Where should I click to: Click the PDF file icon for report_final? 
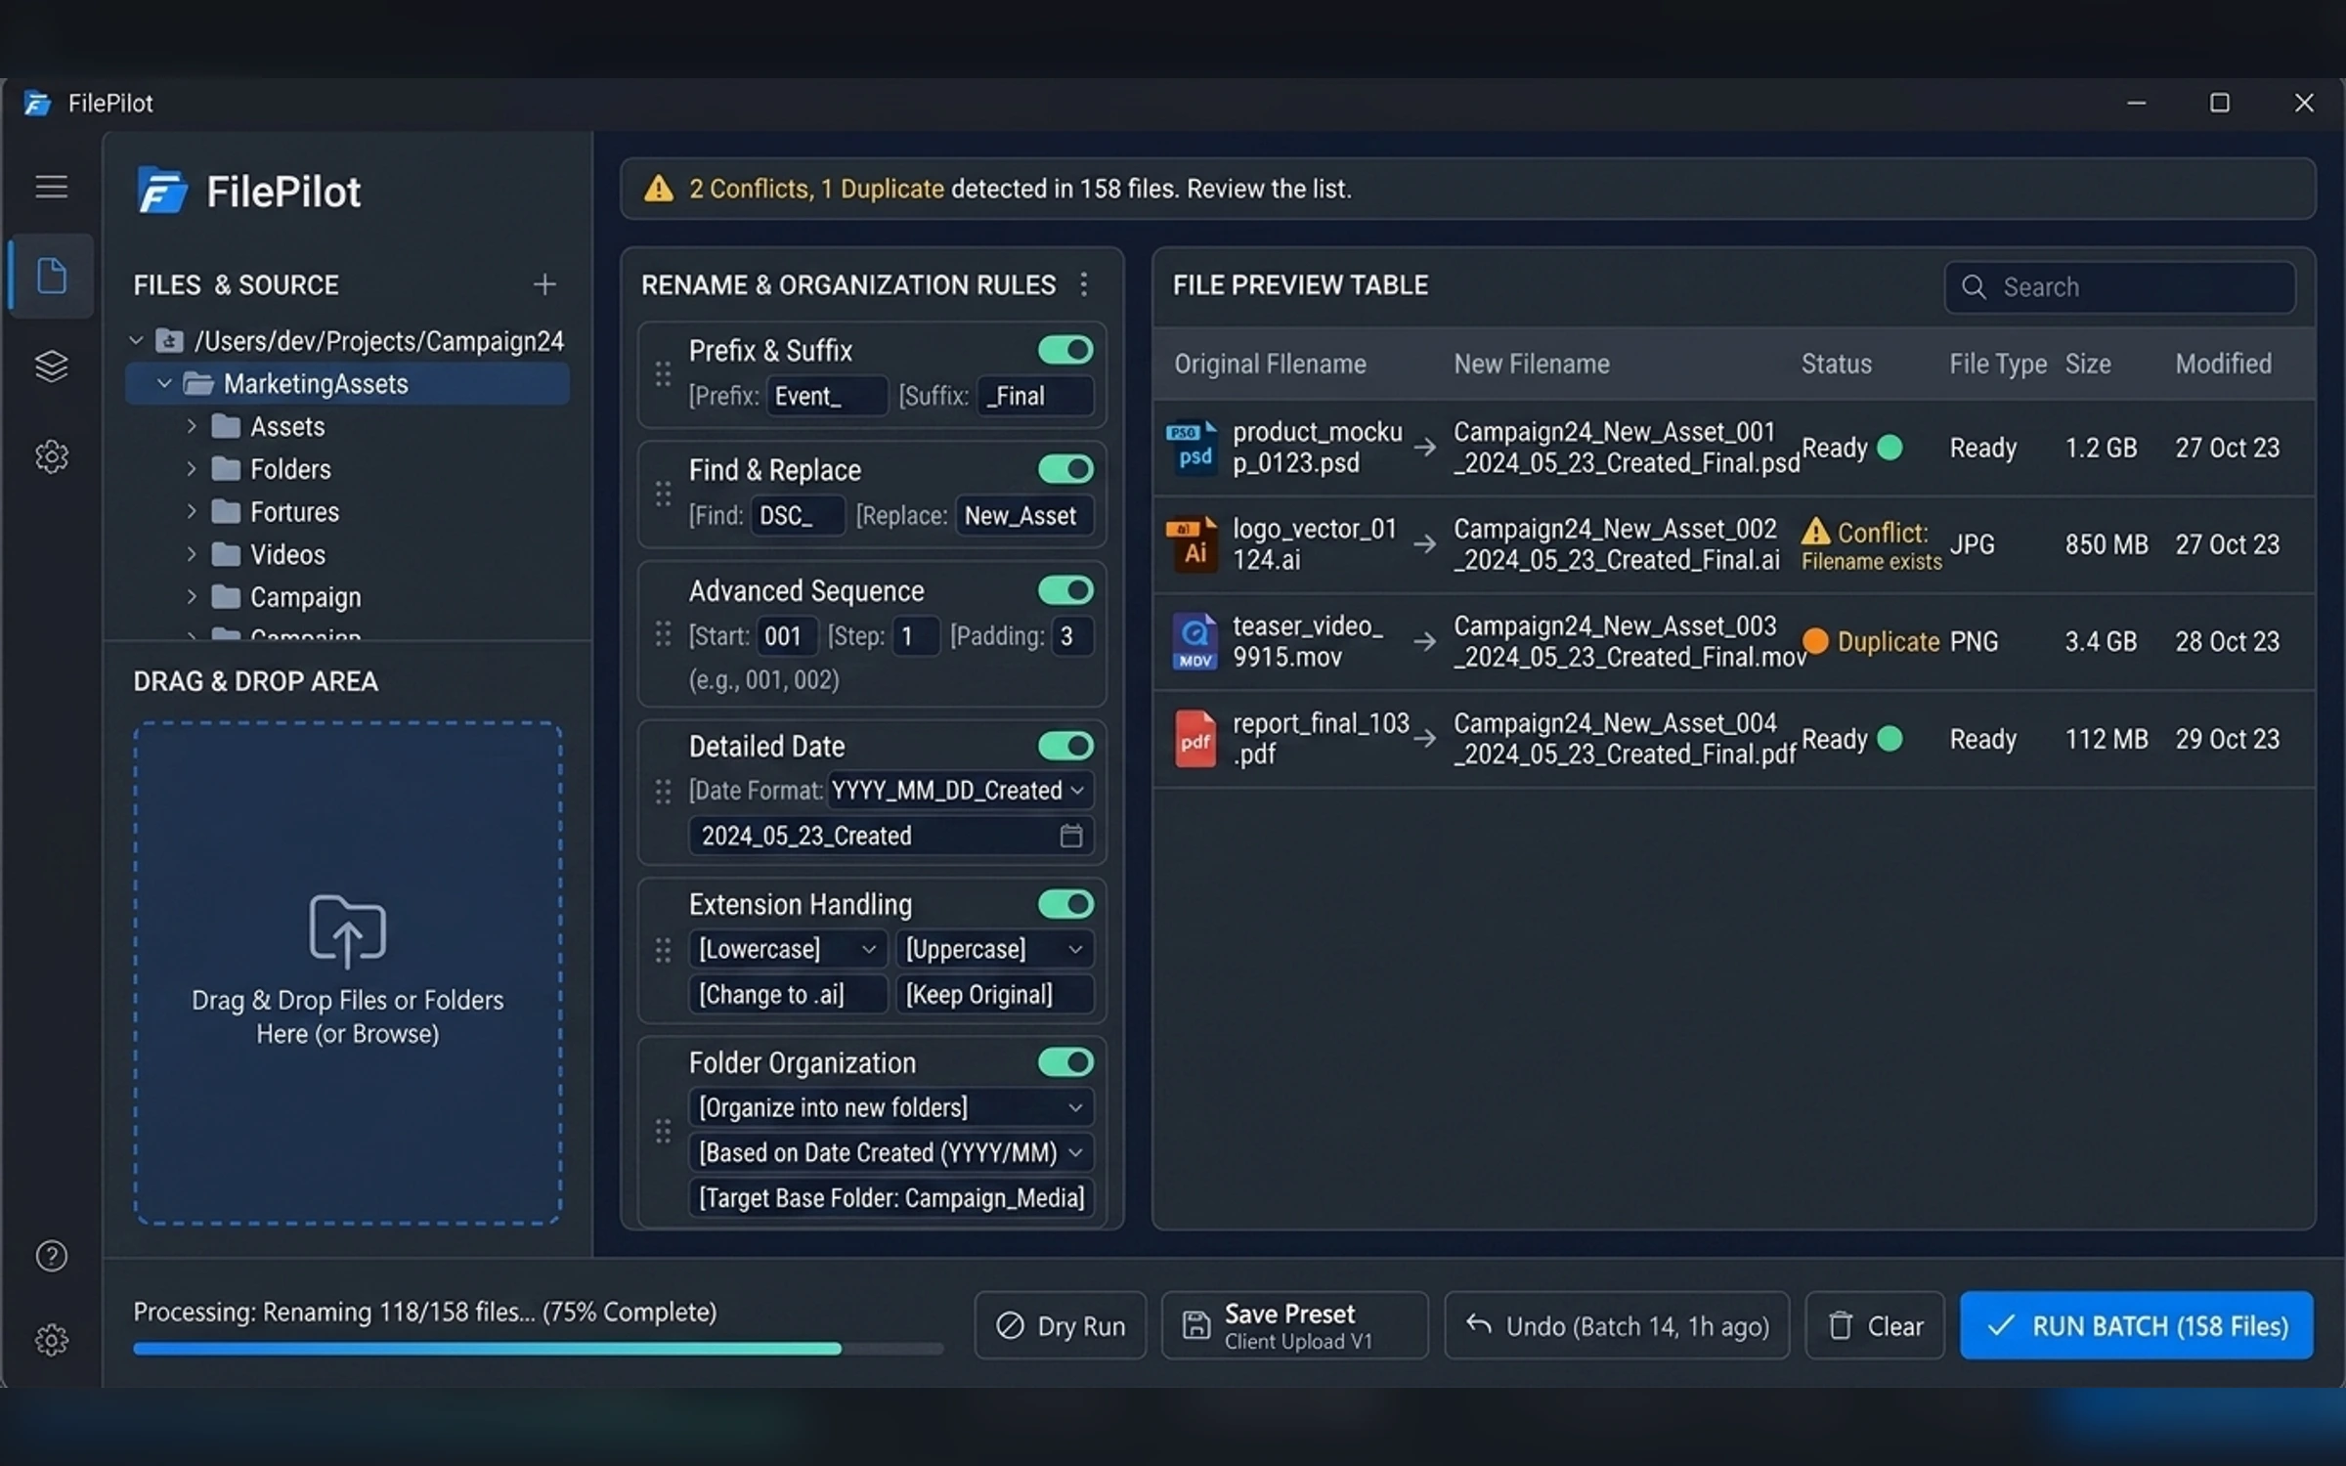click(x=1195, y=740)
